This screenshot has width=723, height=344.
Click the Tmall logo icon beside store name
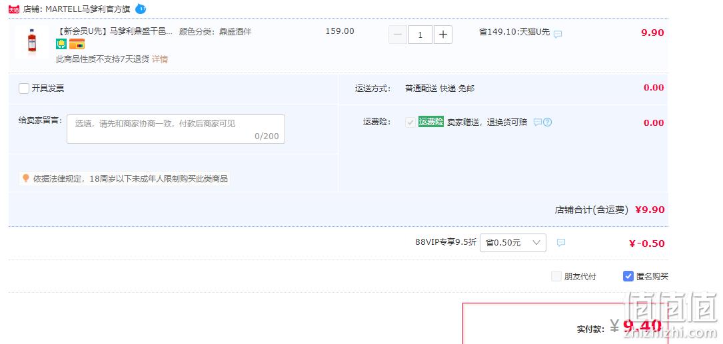point(14,9)
